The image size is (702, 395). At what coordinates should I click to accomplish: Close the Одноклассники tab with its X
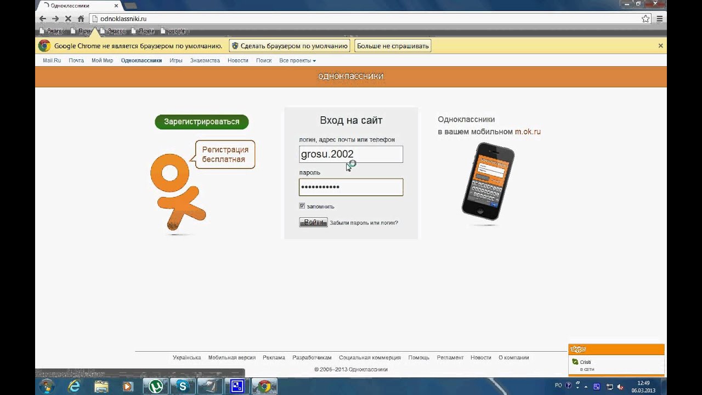coord(116,5)
